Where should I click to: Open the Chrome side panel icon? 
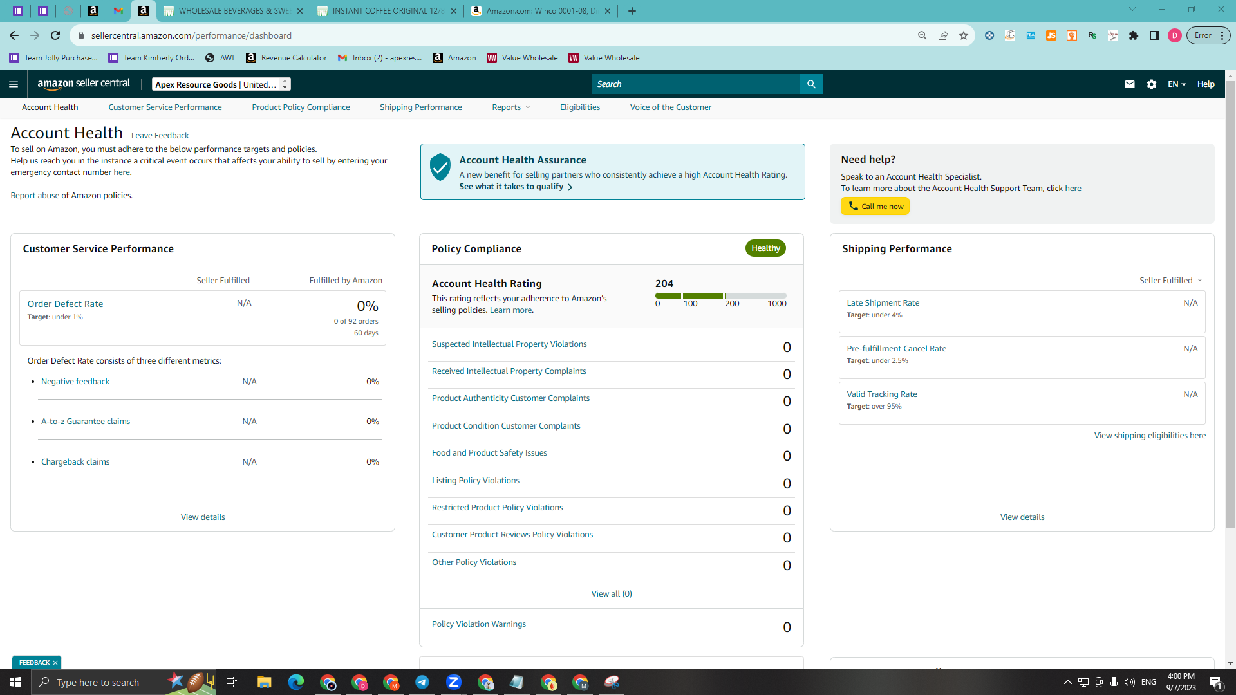click(x=1154, y=35)
